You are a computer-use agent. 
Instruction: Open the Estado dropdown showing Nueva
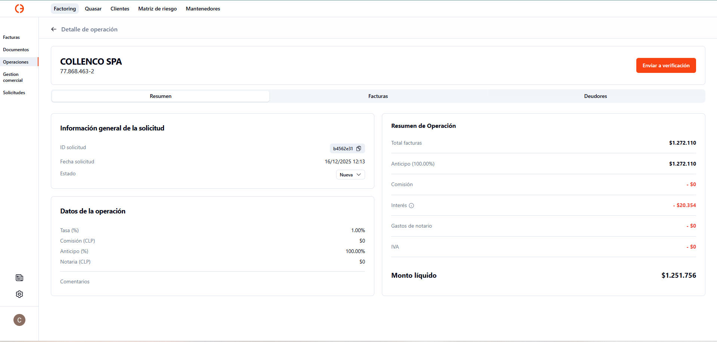350,175
